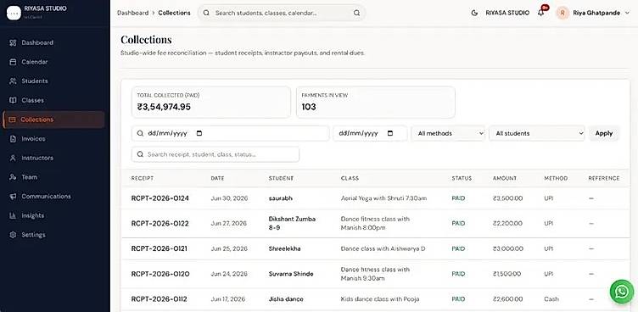The height and width of the screenshot is (312, 638).
Task: Click the Calendar sidebar icon
Action: tap(13, 62)
